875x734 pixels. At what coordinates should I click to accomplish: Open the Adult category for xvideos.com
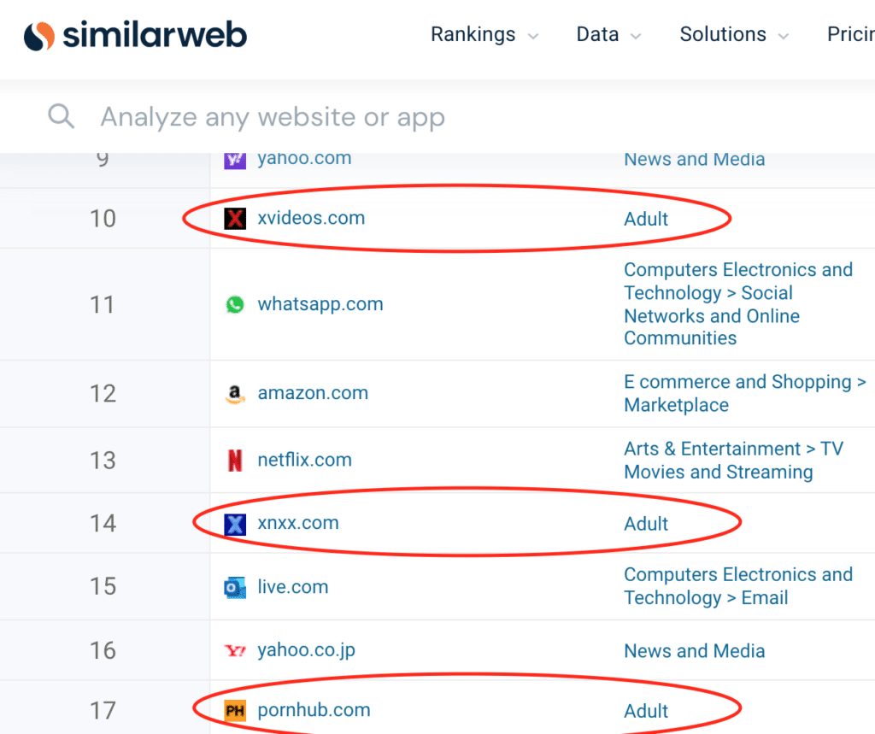click(x=646, y=219)
